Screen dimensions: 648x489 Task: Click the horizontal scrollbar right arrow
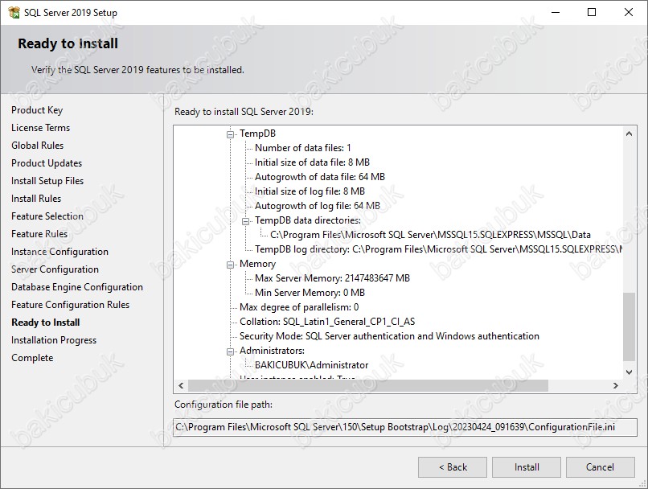(616, 386)
